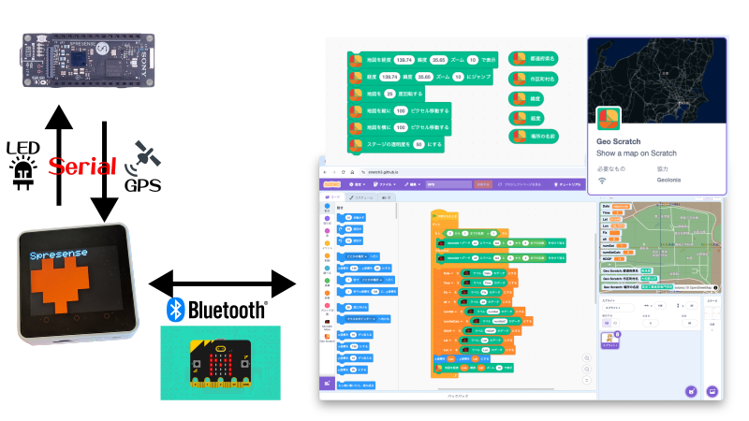Image resolution: width=749 pixels, height=421 pixels.
Task: Click the map attribution info icon on stage
Action: (x=715, y=288)
